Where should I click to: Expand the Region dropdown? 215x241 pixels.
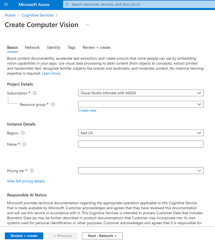(141, 133)
